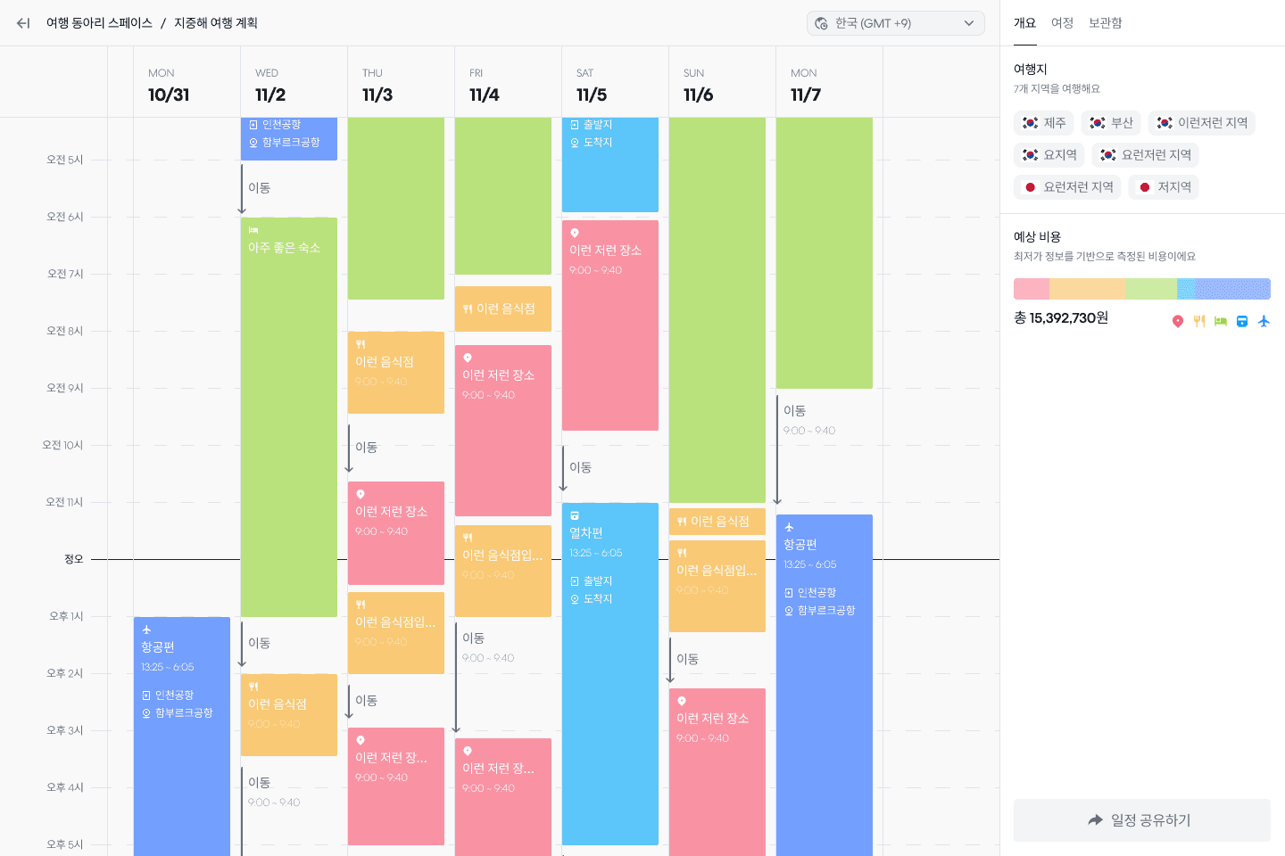Click the SUN 11/6 day header
Viewport: 1285px width, 856px height.
pyautogui.click(x=722, y=85)
